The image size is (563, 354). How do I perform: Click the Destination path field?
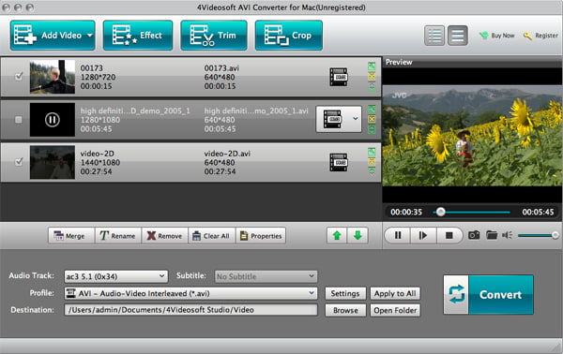(x=191, y=310)
